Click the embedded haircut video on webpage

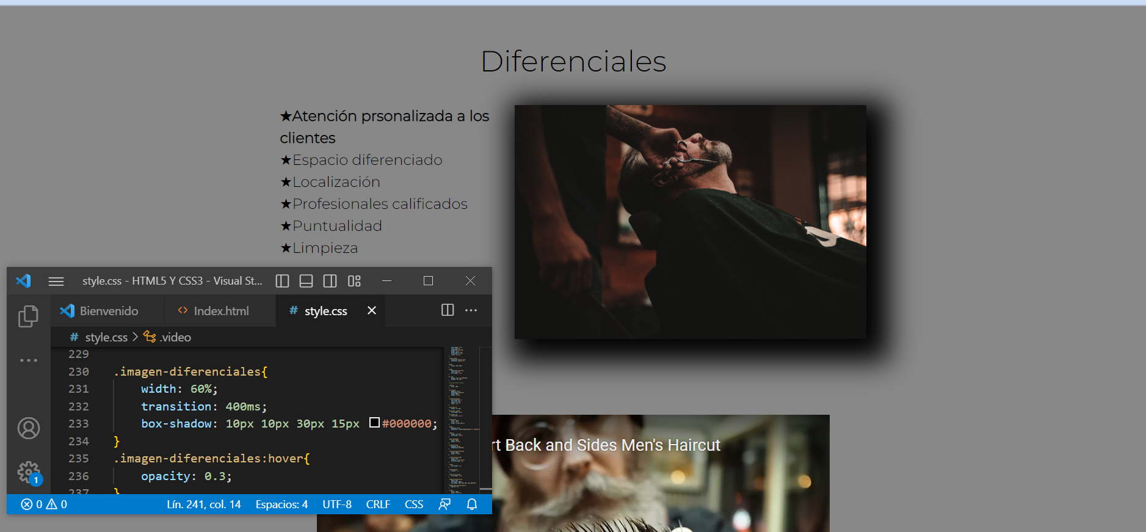[x=661, y=473]
